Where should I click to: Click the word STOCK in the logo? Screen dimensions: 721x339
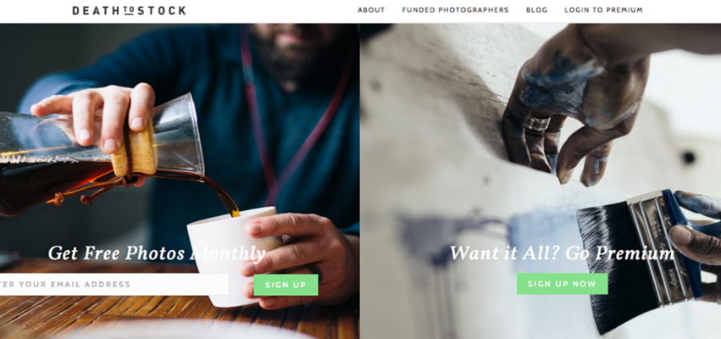[162, 10]
